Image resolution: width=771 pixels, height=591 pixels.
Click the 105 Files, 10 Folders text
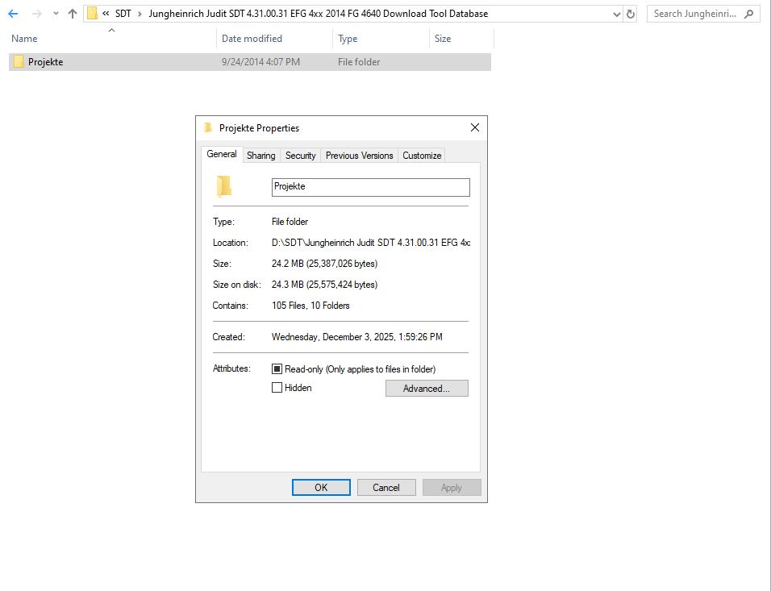(x=310, y=306)
